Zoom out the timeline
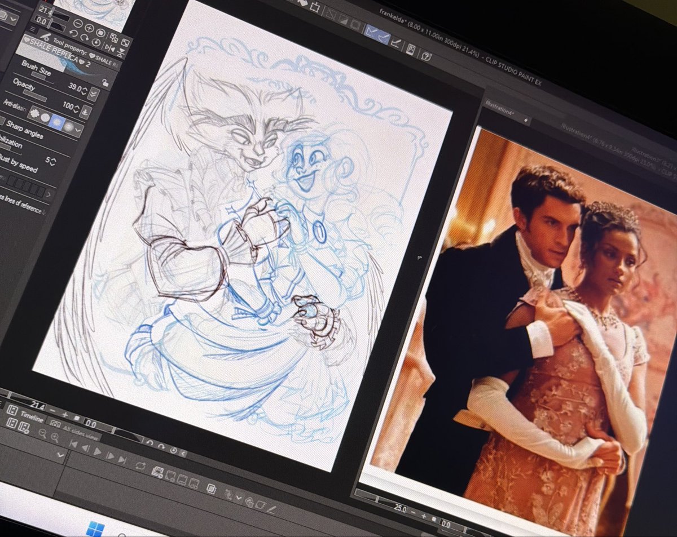This screenshot has width=677, height=537. pyautogui.click(x=42, y=433)
